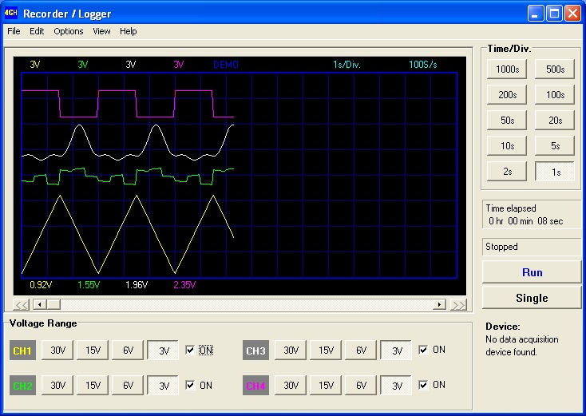
Task: Set CH3 voltage range to 30V
Action: 291,351
